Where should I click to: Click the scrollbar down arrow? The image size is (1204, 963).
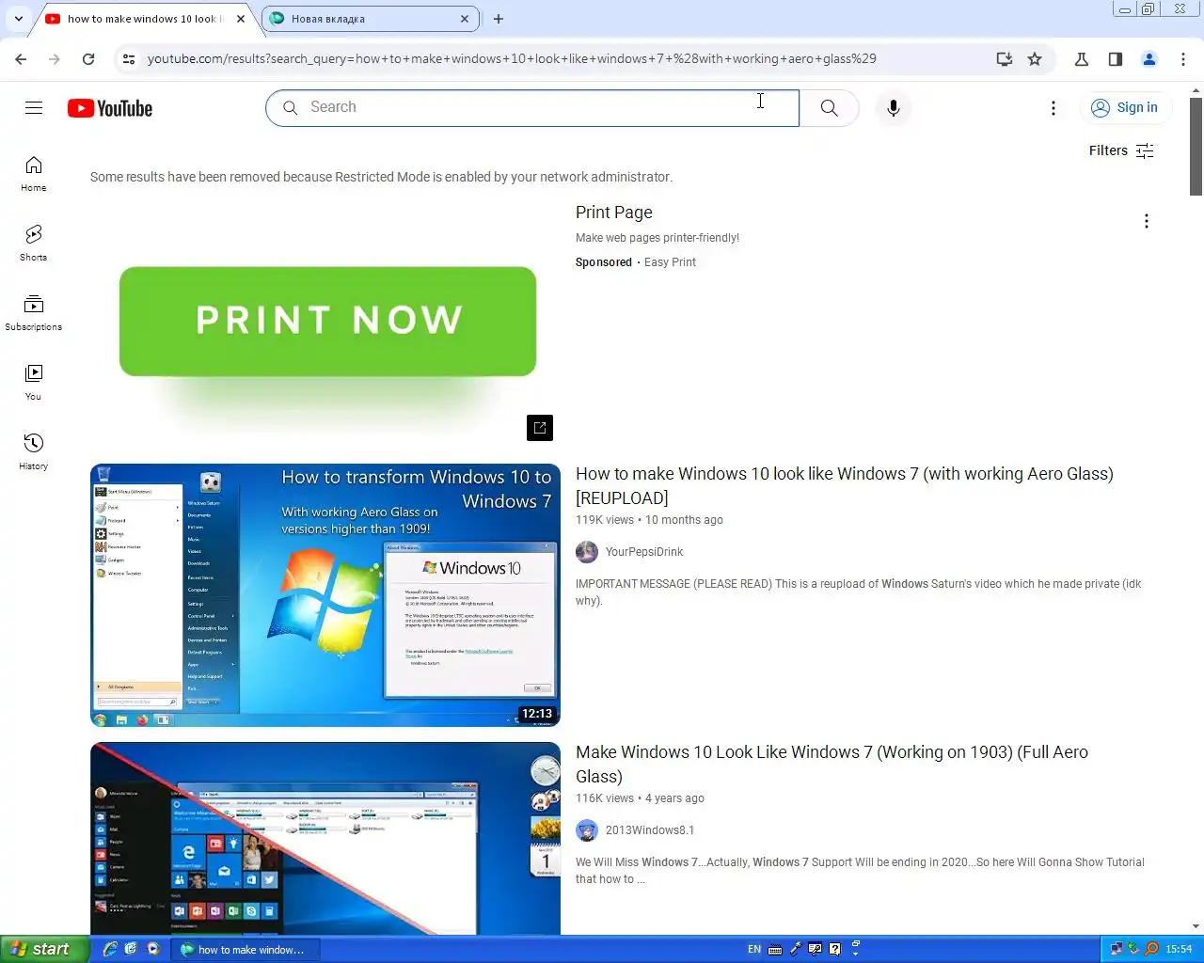coord(1196,926)
